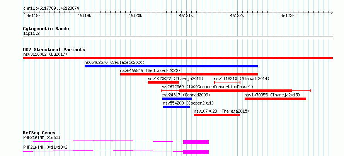Click the 46123k ruler label
The height and width of the screenshot is (156, 344).
click(288, 16)
